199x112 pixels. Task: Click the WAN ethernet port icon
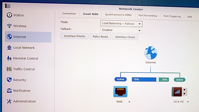click(x=120, y=91)
